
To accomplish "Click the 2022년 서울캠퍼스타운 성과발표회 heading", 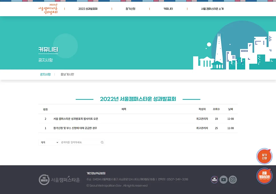I will tap(138, 99).
